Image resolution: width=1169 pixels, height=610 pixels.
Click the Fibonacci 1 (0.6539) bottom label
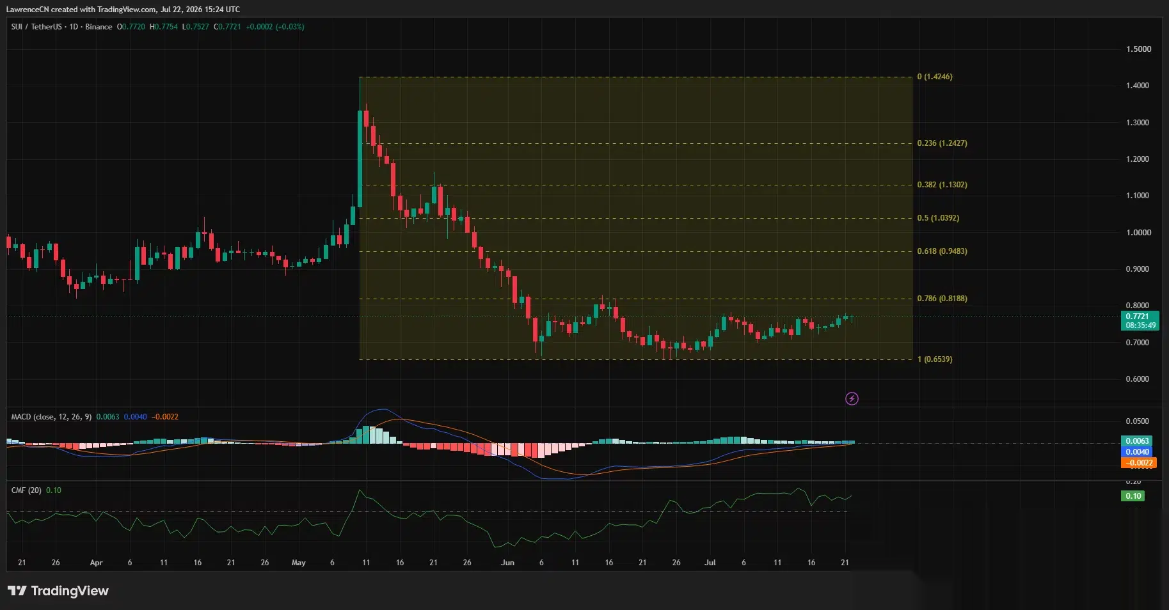coord(935,359)
